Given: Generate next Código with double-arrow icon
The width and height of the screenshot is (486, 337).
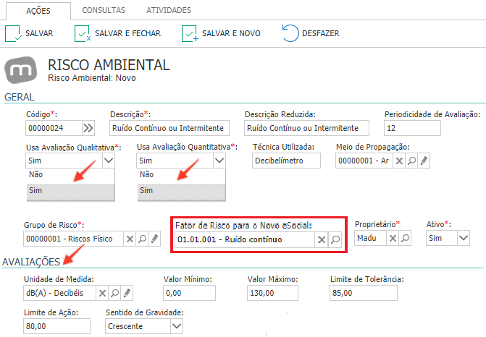Looking at the screenshot, I should [x=88, y=128].
